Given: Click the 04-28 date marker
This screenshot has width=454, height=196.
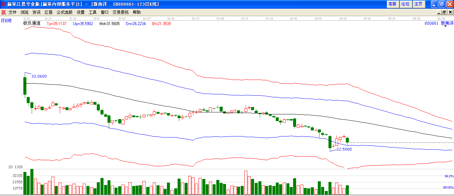Looking at the screenshot, I should point(343,18).
